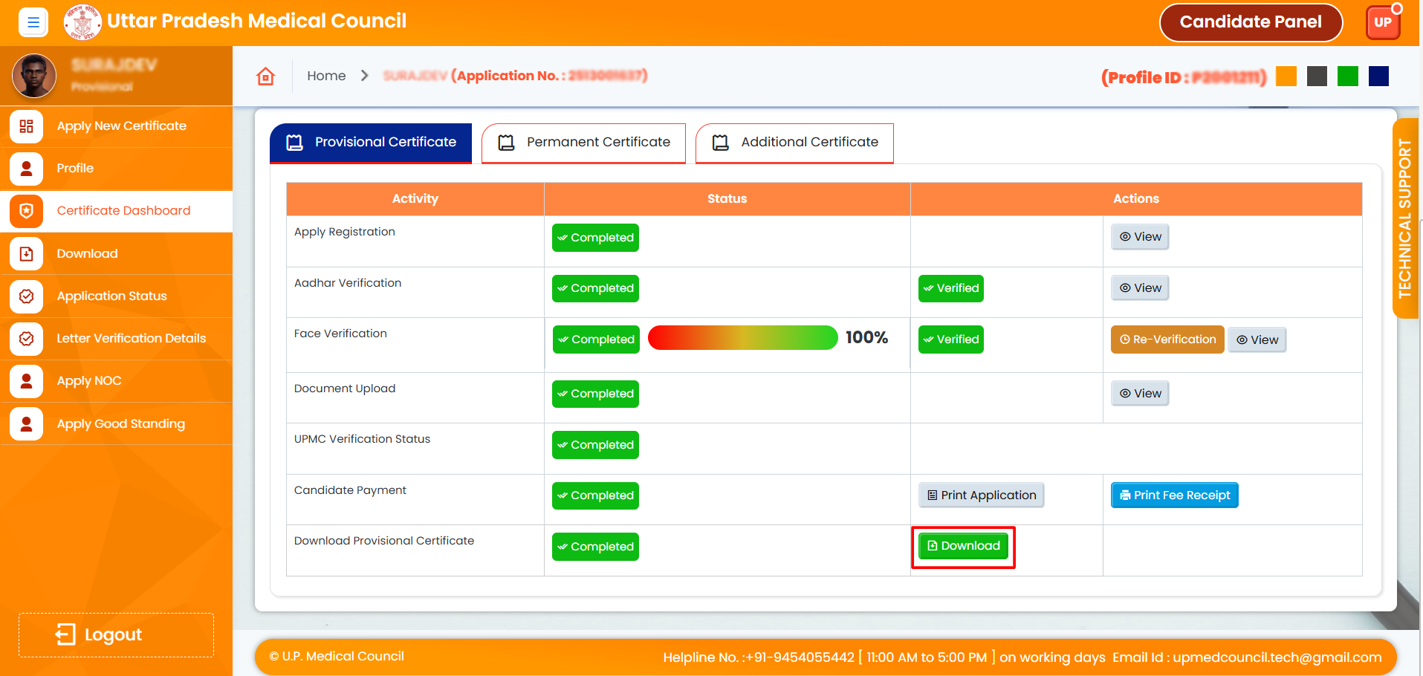Click Re-Verification for face verification
The height and width of the screenshot is (676, 1423).
click(x=1167, y=339)
